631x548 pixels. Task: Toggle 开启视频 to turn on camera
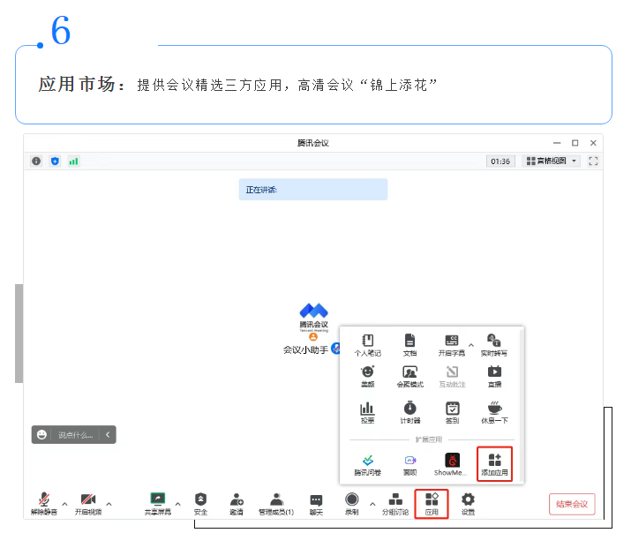click(x=87, y=503)
